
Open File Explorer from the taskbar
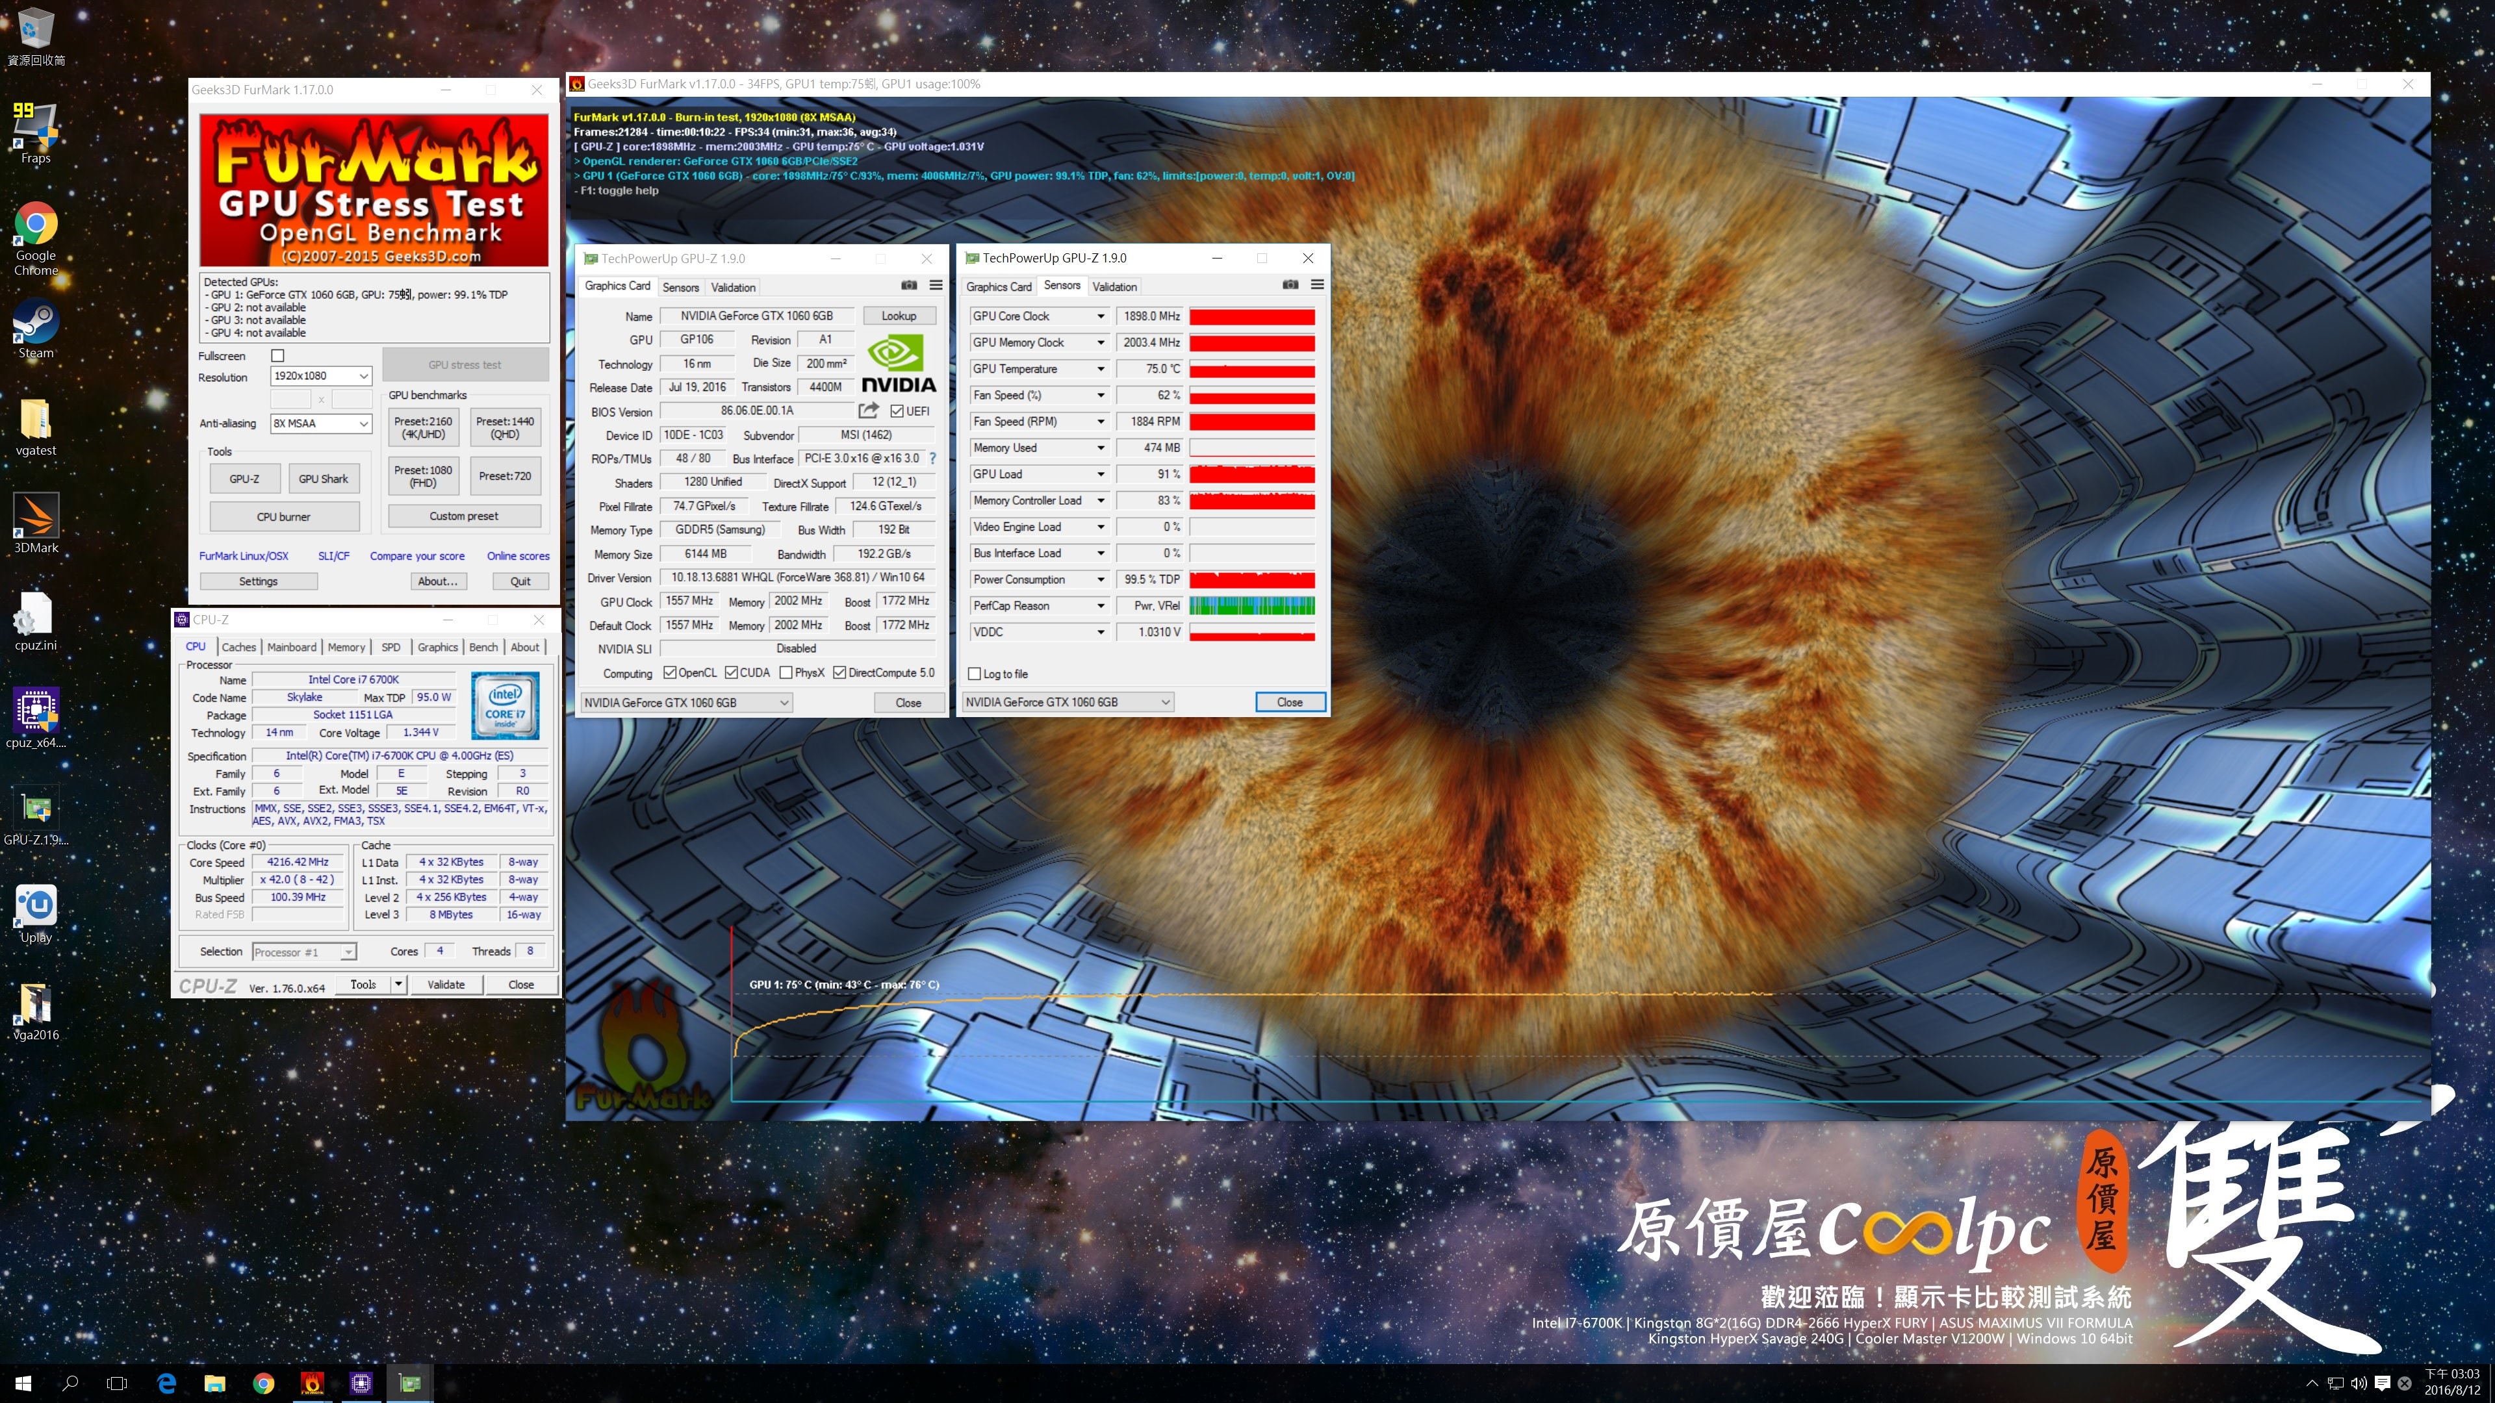[x=214, y=1384]
